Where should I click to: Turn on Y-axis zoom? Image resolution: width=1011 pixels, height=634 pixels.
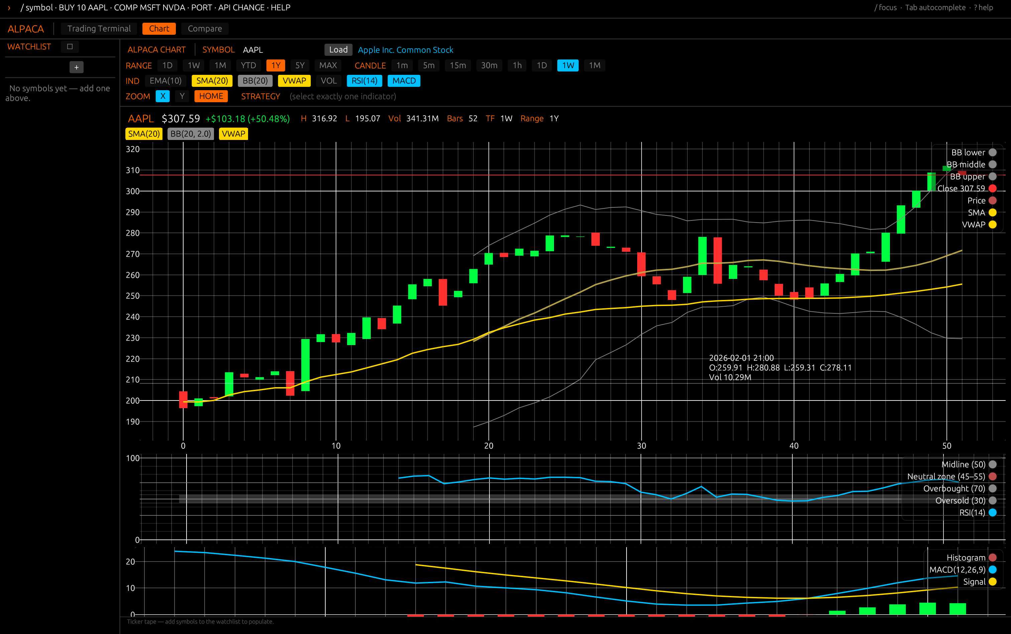pyautogui.click(x=182, y=96)
